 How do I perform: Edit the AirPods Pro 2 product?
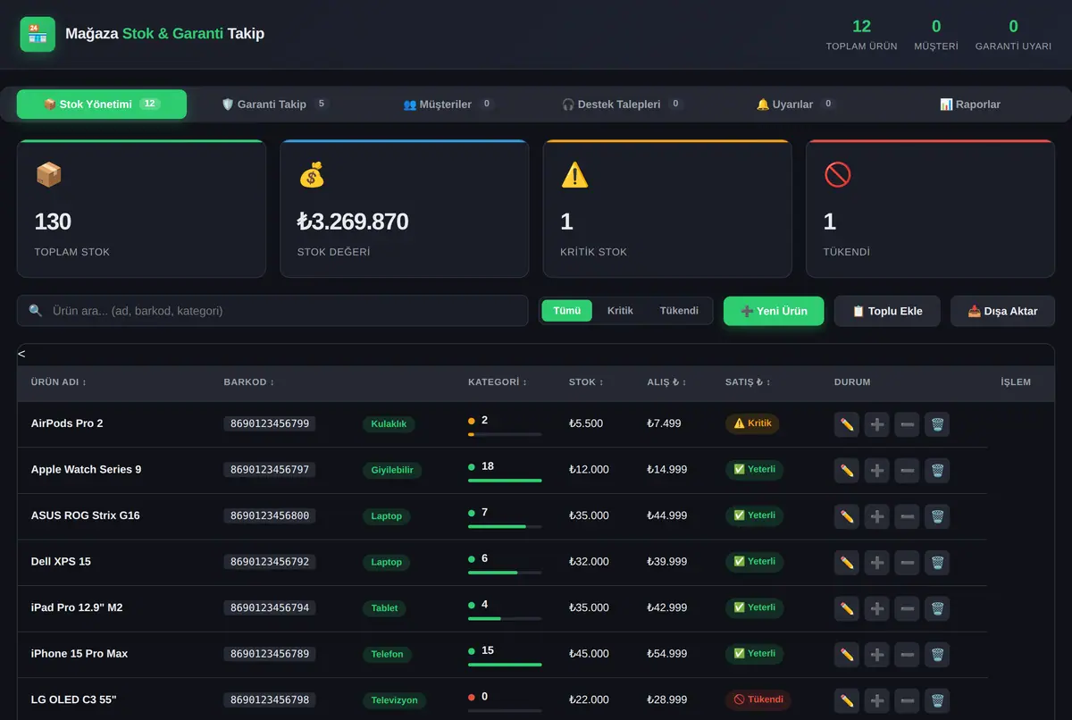click(847, 424)
